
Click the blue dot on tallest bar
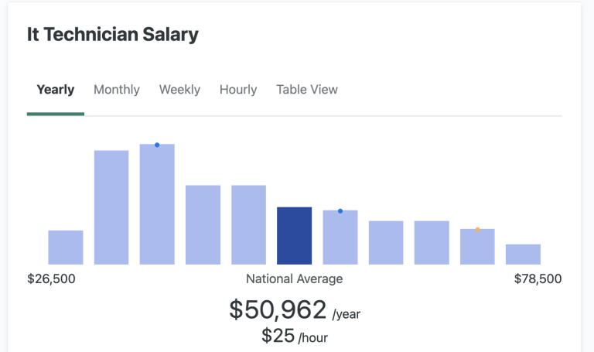157,145
